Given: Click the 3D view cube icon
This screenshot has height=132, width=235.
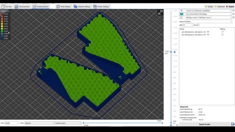Looking at the screenshot, I should pos(3,7).
